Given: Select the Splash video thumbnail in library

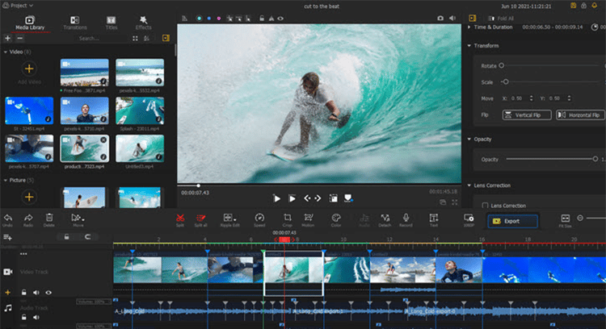Looking at the screenshot, I should click(140, 112).
